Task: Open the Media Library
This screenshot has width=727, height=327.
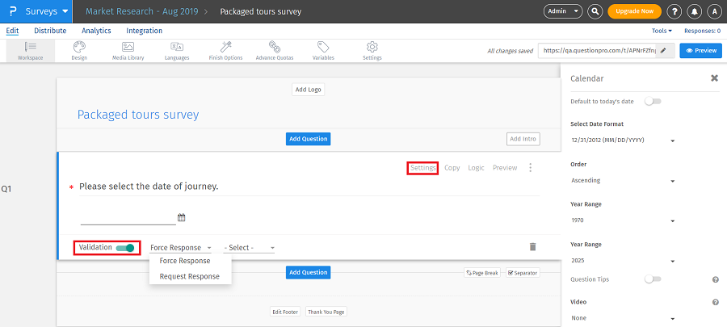Action: (128, 50)
